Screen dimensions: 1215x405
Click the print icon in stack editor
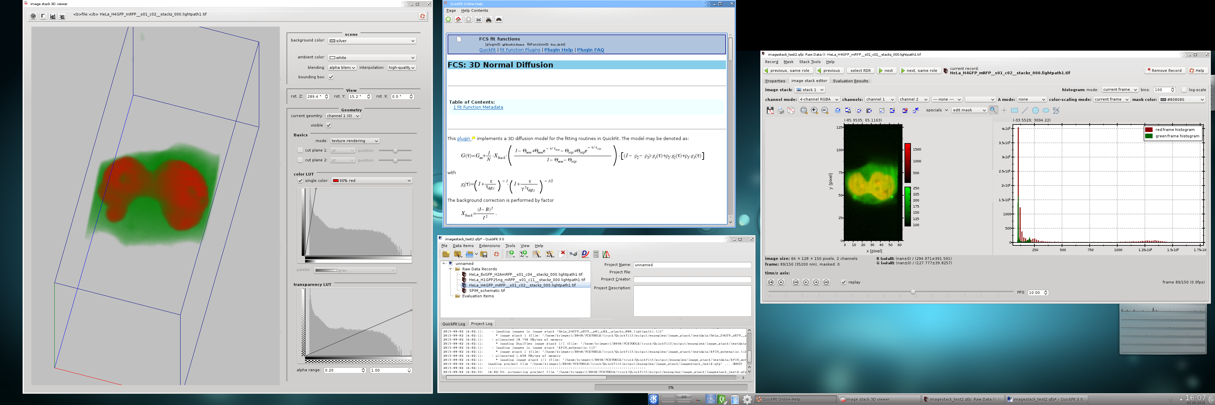tap(781, 110)
